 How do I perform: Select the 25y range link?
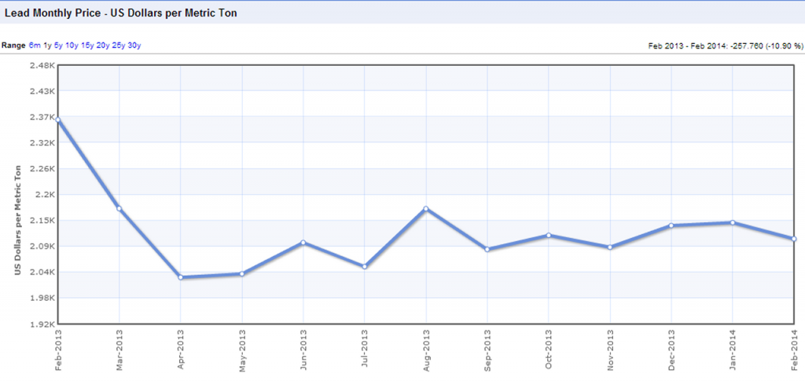pos(118,46)
